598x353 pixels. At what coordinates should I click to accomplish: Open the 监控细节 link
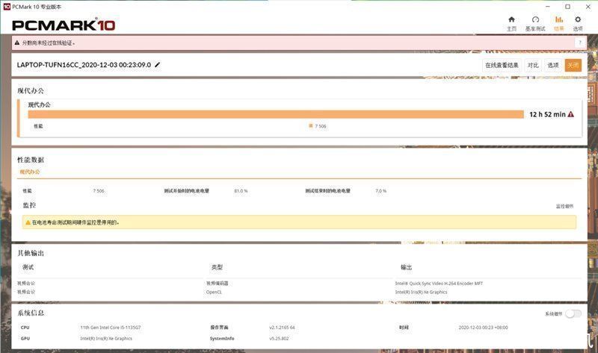pos(564,207)
